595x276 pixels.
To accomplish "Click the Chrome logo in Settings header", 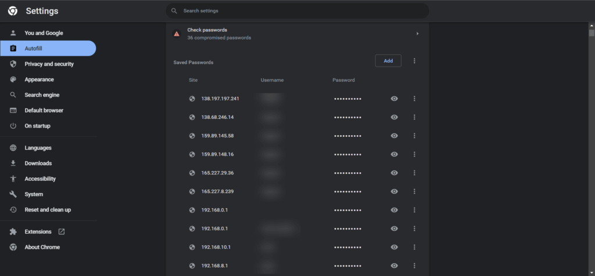I will pos(13,11).
